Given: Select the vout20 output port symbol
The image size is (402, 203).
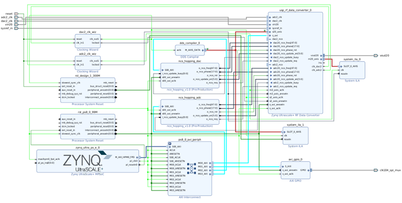Looking at the screenshot, I should coord(376,55).
